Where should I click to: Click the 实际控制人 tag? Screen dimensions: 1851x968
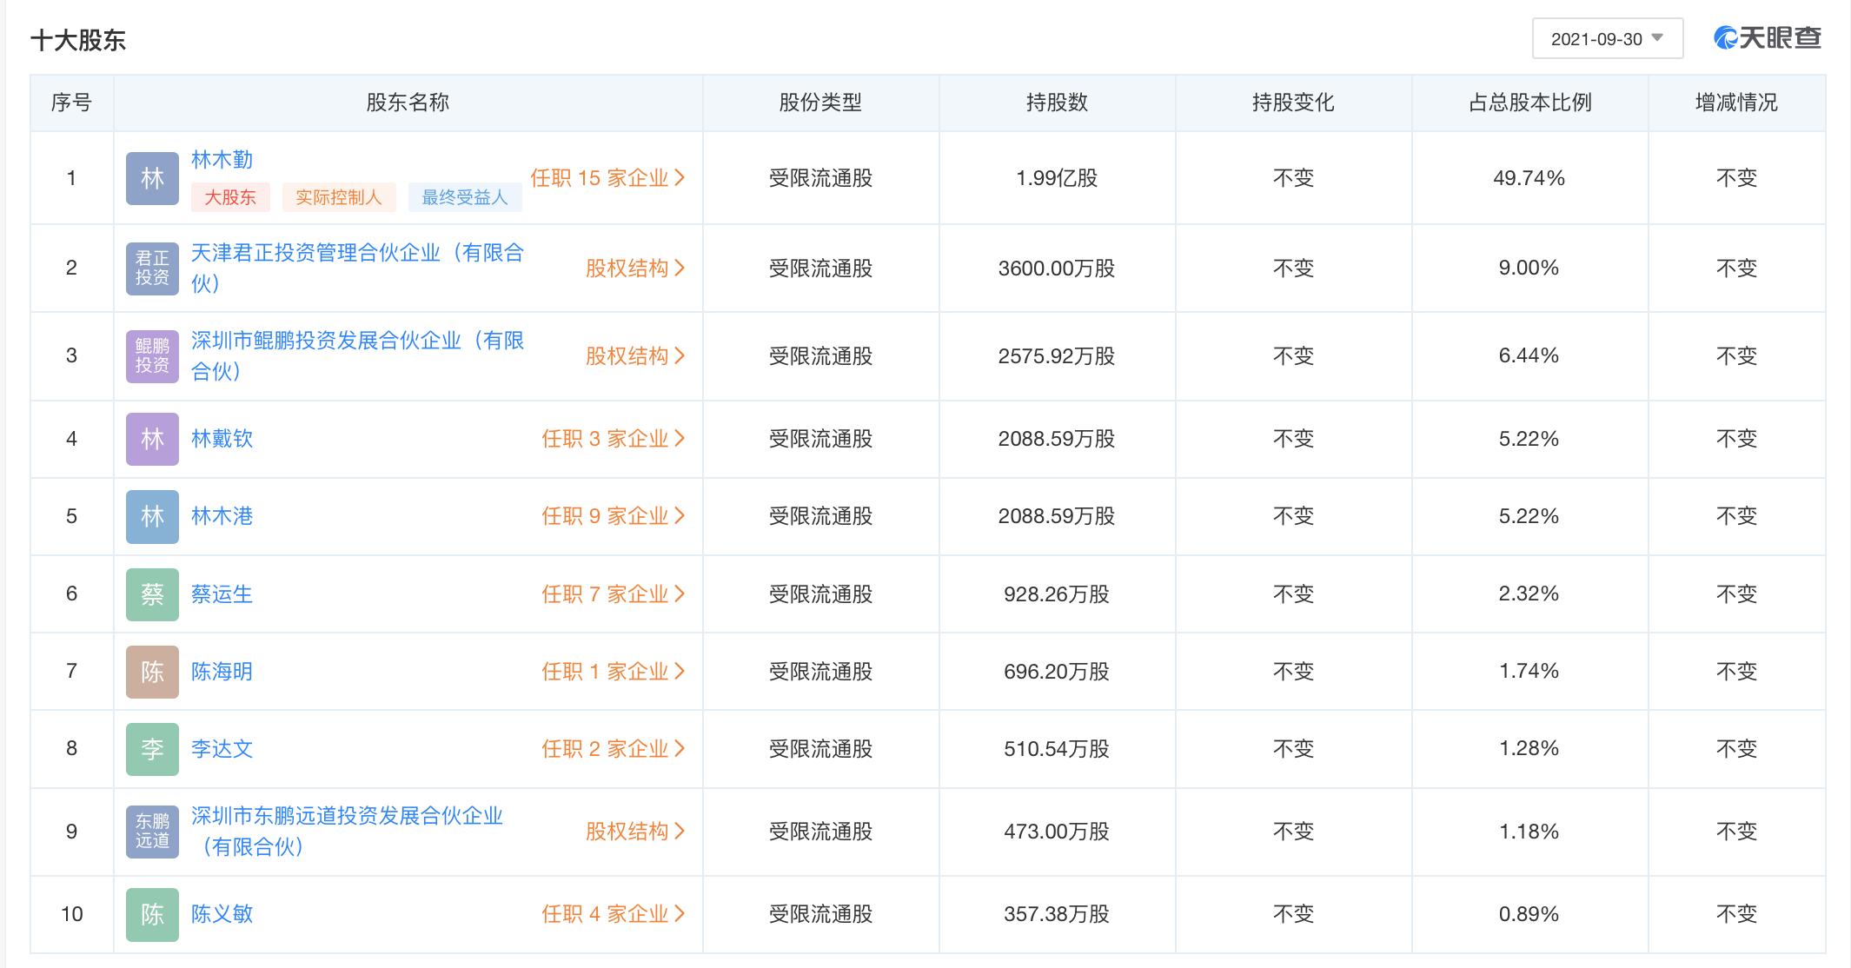(338, 198)
